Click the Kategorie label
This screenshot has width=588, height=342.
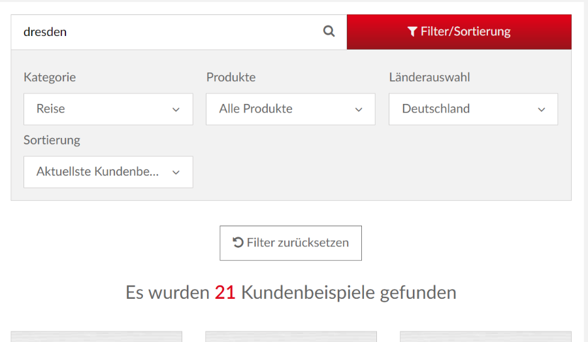click(x=50, y=77)
